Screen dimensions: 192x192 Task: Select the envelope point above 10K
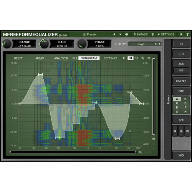click(130, 92)
